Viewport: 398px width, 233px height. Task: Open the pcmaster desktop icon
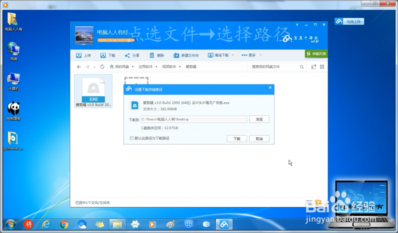coord(13,141)
